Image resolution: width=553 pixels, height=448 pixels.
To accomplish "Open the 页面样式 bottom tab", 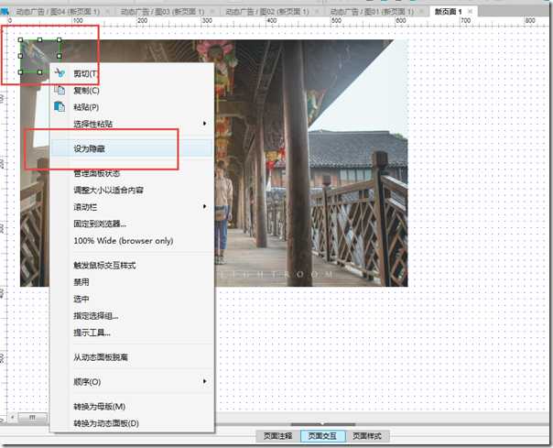I will 367,436.
